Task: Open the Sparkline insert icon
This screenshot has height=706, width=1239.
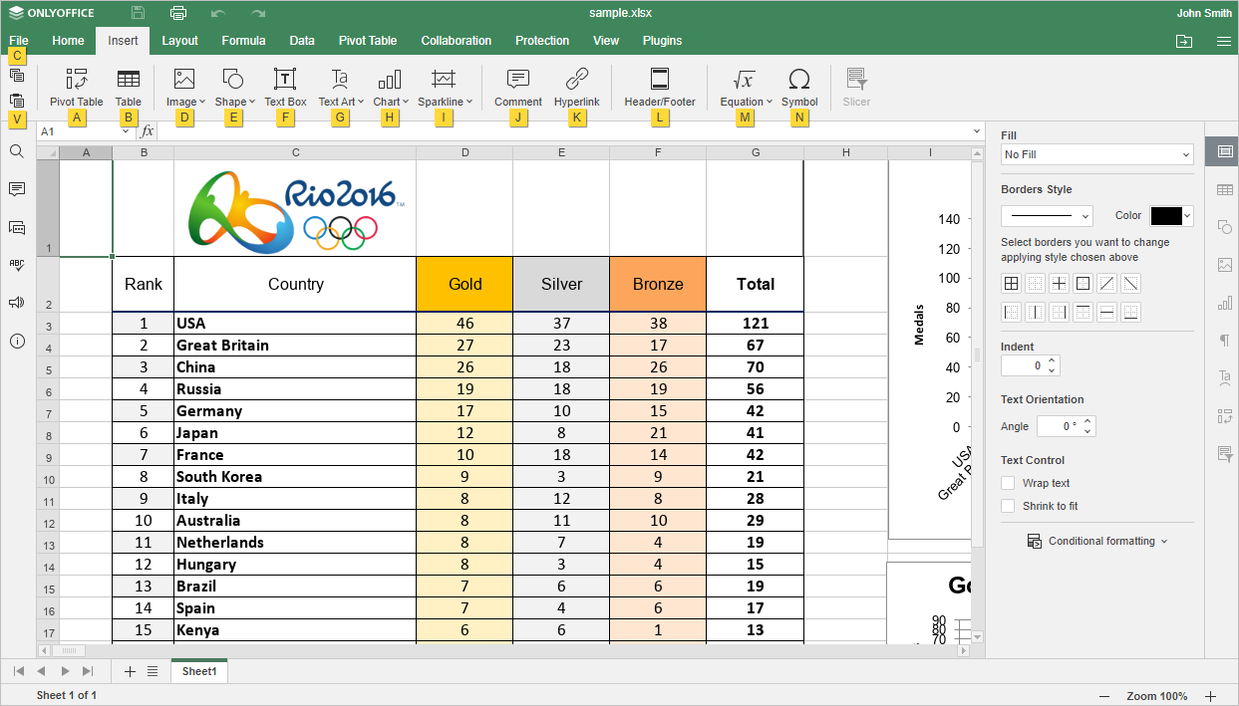Action: (444, 80)
